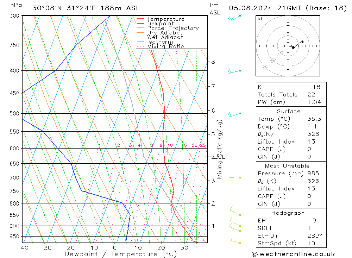Click the yellow surface wind barb at bottom
This screenshot has width=352, height=258.
235,241
